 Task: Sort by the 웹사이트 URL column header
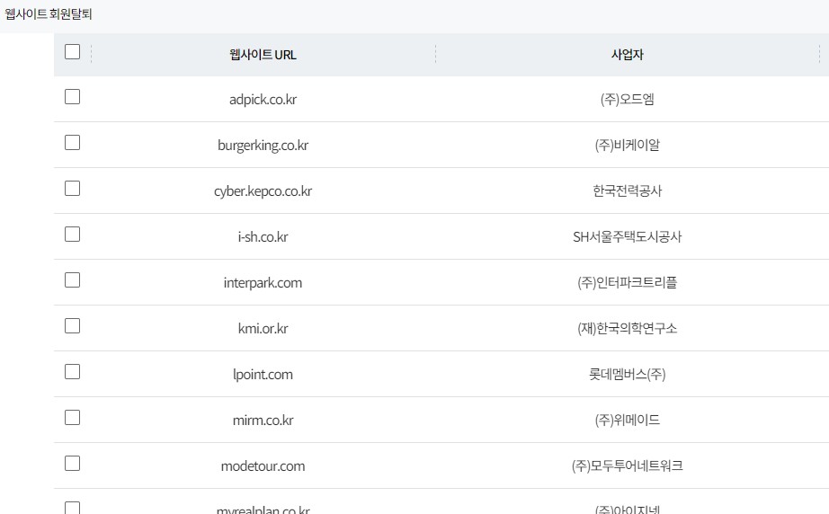click(x=263, y=55)
